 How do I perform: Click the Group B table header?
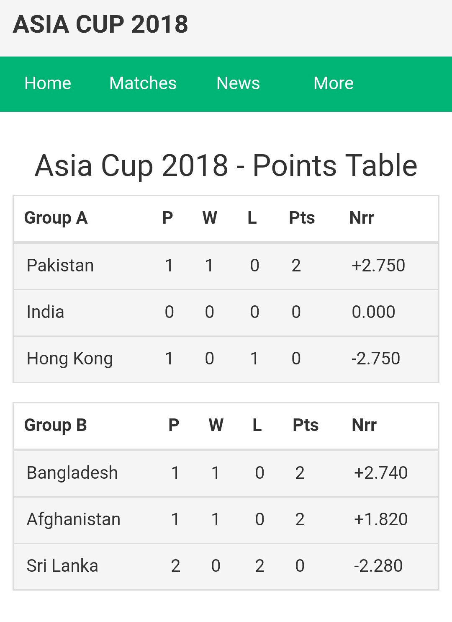coord(56,425)
